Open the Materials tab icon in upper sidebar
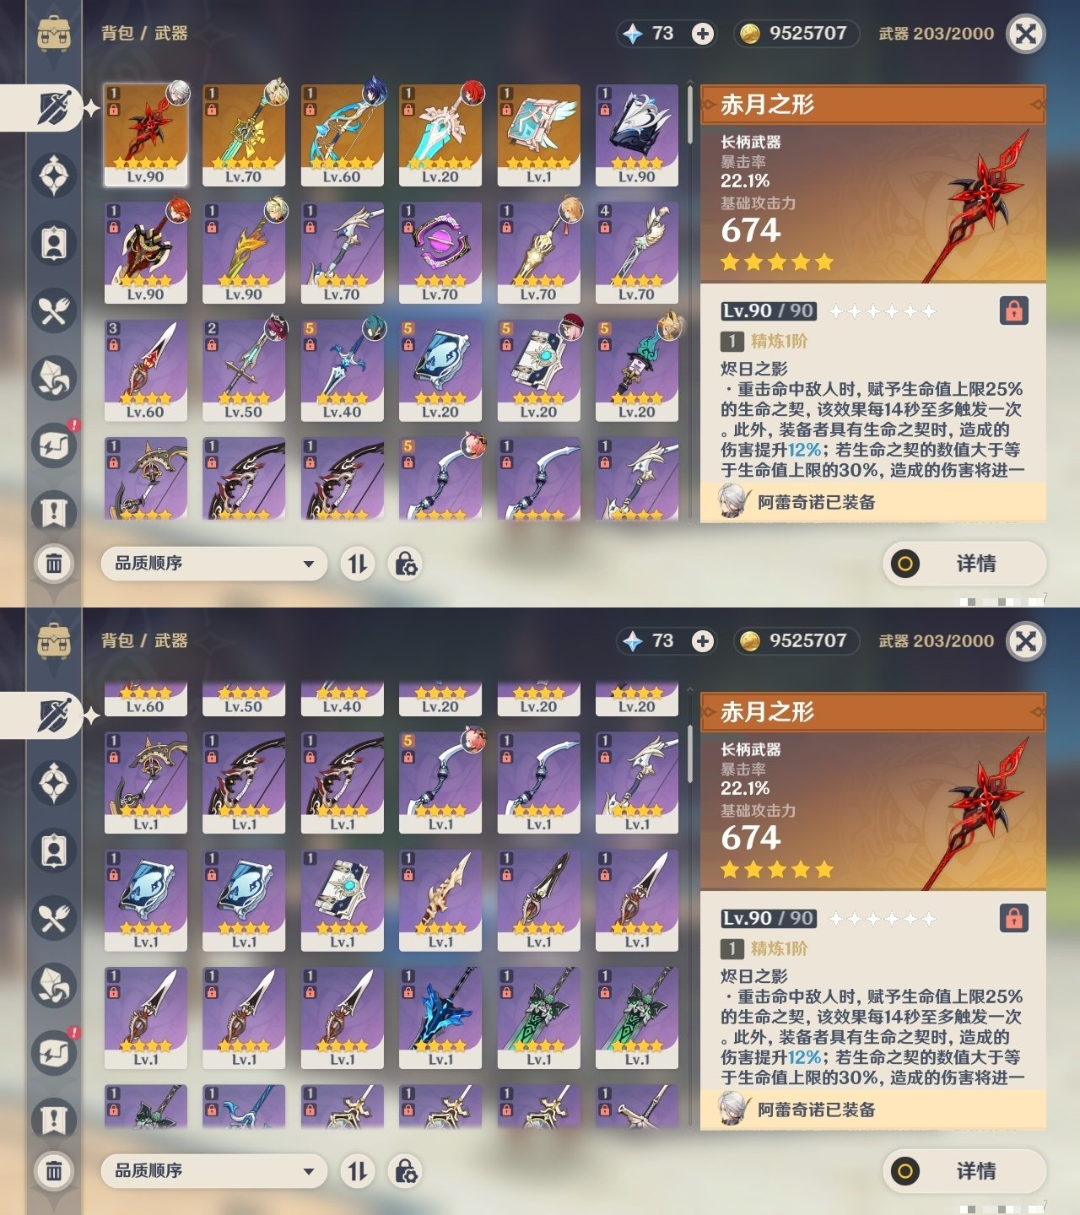The height and width of the screenshot is (1215, 1080). (x=54, y=378)
